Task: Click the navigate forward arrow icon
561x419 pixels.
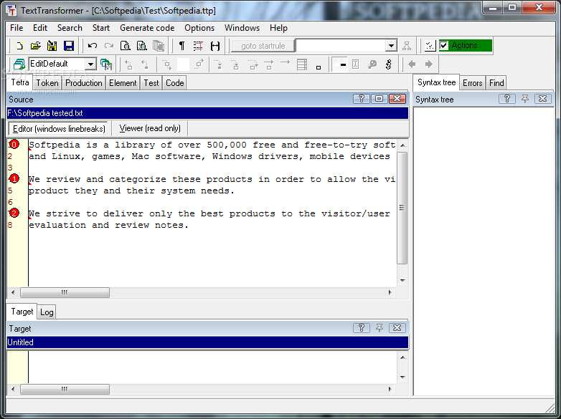Action: pos(428,64)
